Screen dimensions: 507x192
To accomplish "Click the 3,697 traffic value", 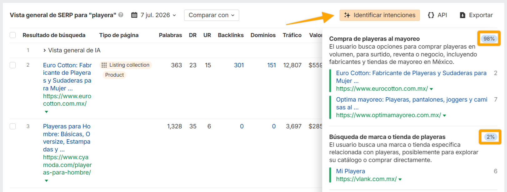I will [294, 126].
